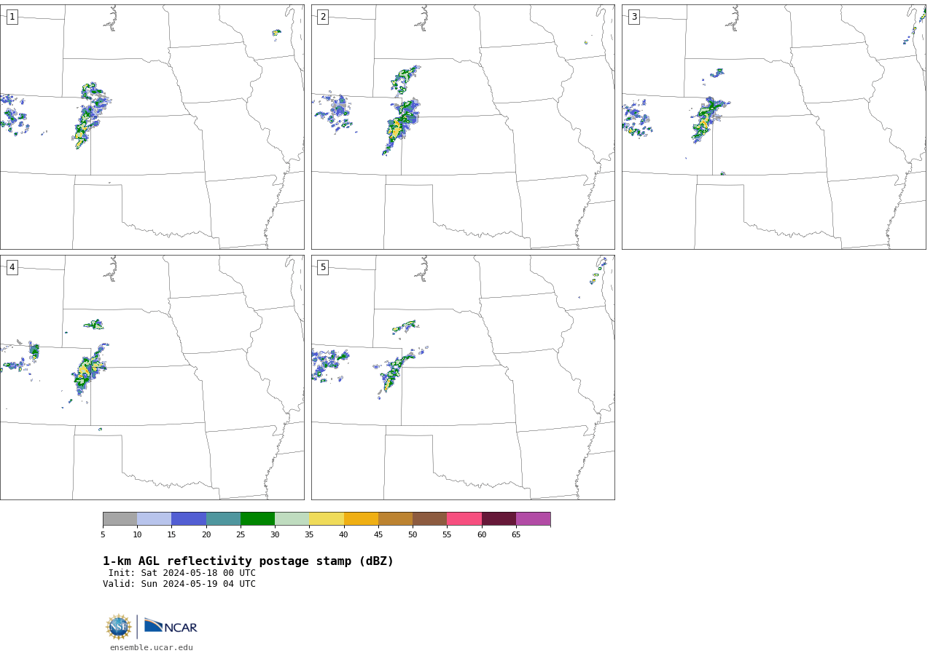Screen dimensions: 933x656
Task: Click the pale green 30-35 dBZ swatch
Action: [292, 518]
